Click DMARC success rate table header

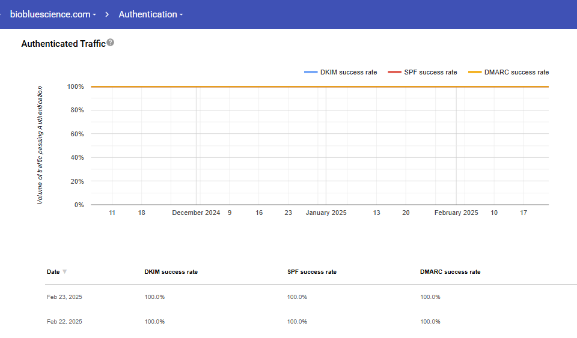(x=450, y=272)
